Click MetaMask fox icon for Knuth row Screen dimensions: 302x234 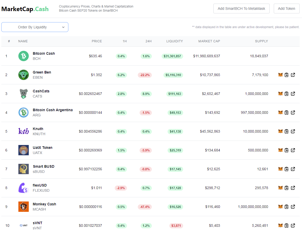point(281,131)
